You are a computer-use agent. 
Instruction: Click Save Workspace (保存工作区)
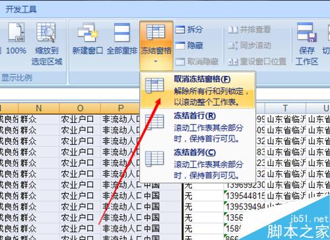pos(307,44)
